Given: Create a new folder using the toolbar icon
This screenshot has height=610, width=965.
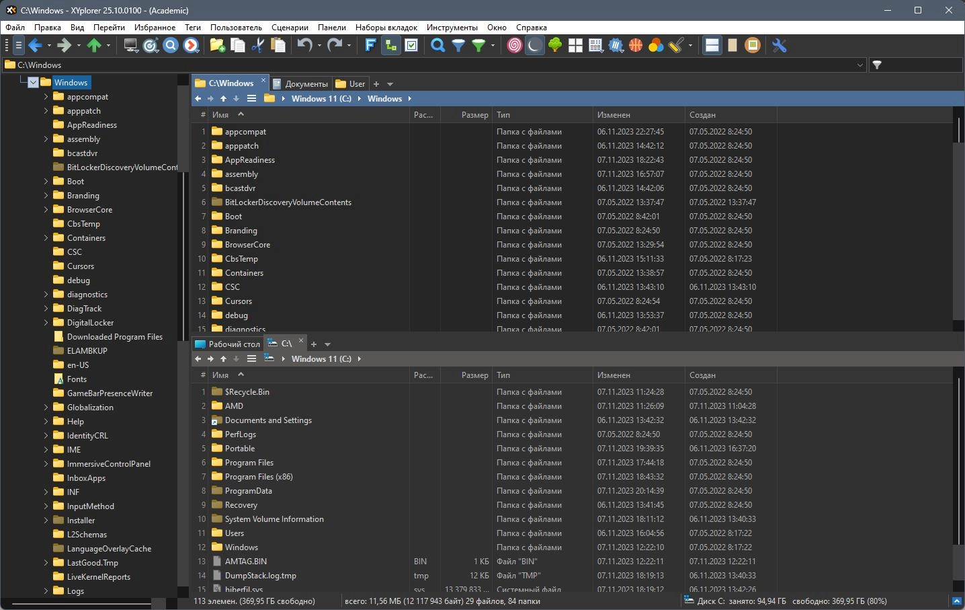Looking at the screenshot, I should pyautogui.click(x=217, y=46).
